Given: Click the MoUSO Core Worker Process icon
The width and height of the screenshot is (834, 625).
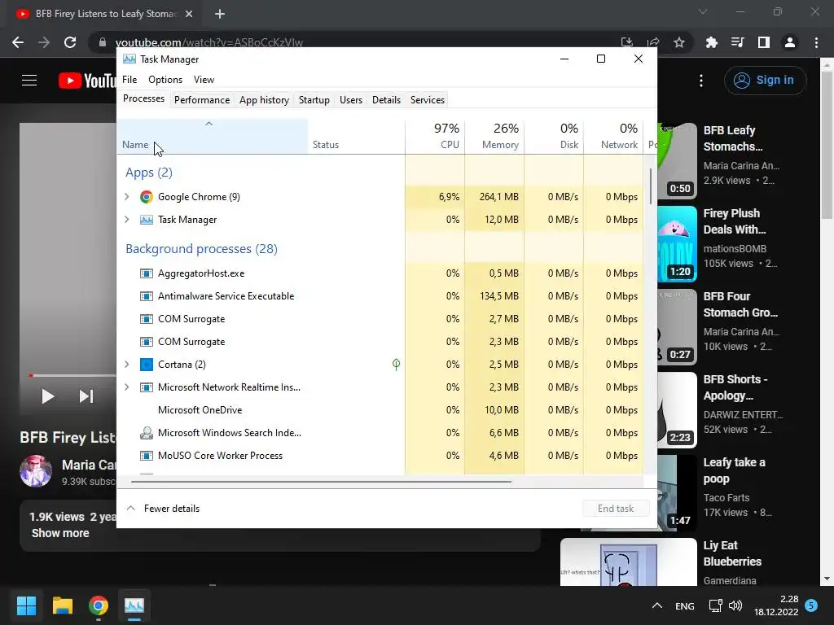Looking at the screenshot, I should coord(147,456).
